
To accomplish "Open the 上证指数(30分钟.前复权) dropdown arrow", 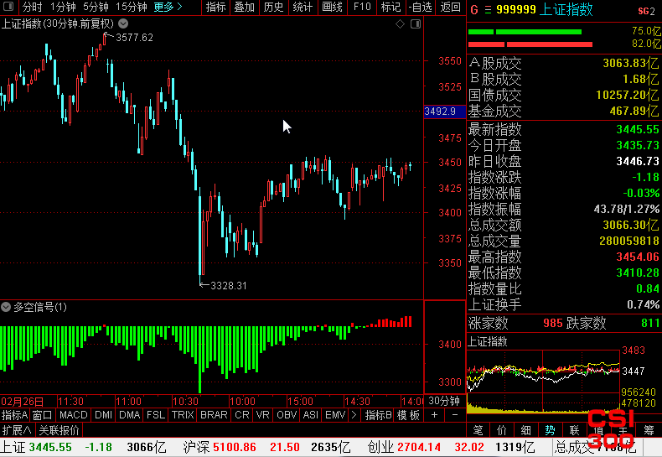I will [123, 23].
